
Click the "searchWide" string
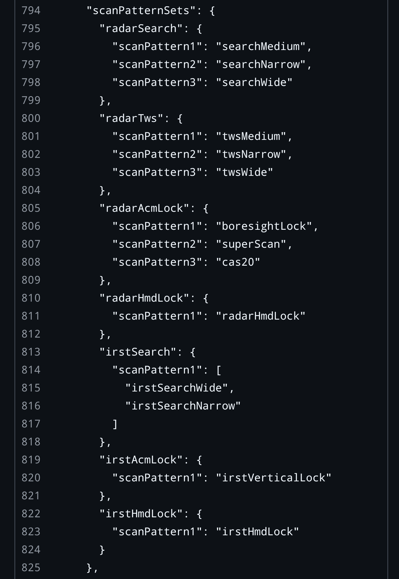point(254,83)
